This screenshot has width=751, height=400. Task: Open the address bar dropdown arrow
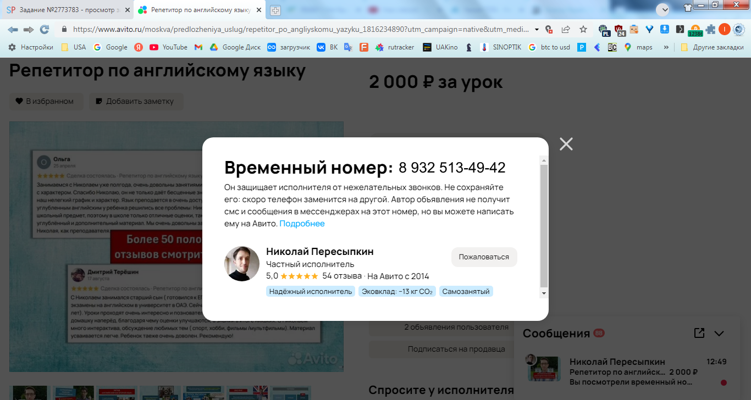(x=537, y=29)
